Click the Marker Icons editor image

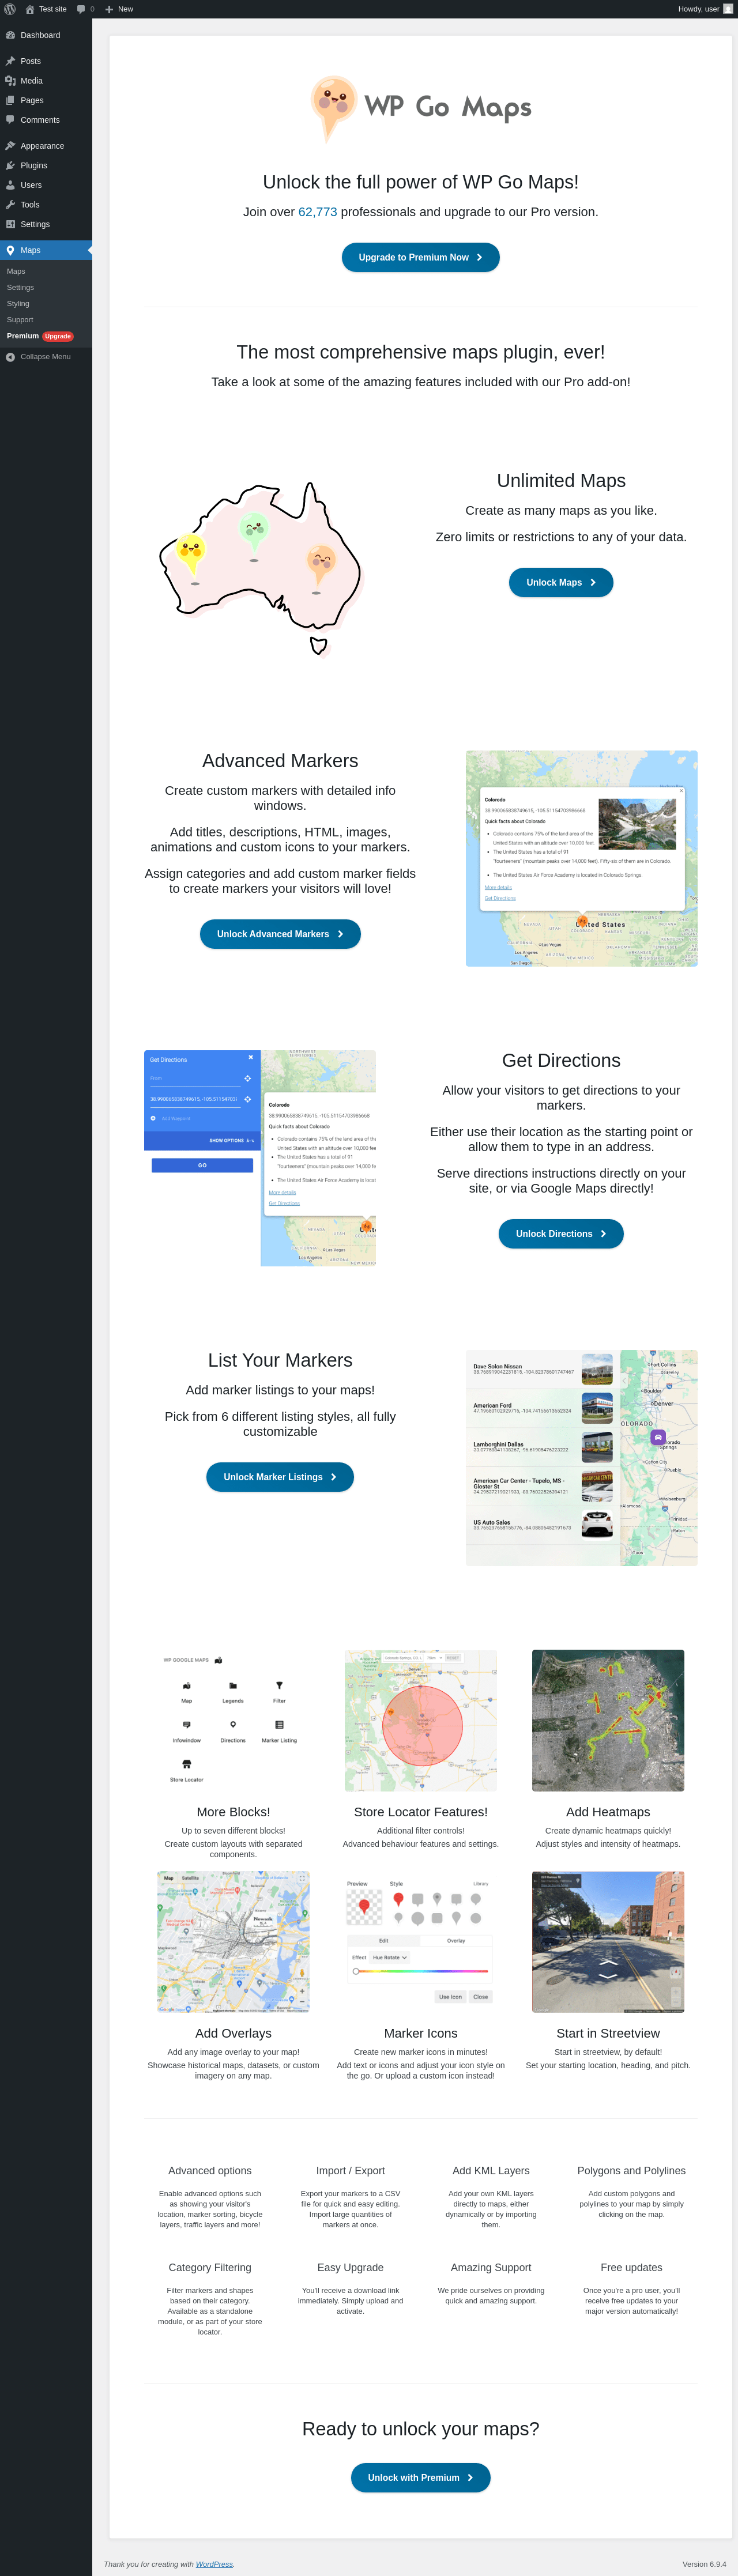click(x=420, y=1942)
